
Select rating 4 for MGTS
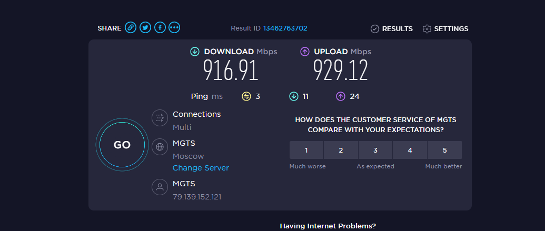click(x=410, y=150)
